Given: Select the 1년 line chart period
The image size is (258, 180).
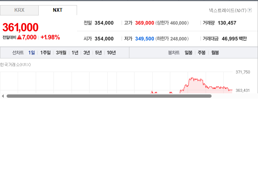Looking at the screenshot, I should point(75,53).
